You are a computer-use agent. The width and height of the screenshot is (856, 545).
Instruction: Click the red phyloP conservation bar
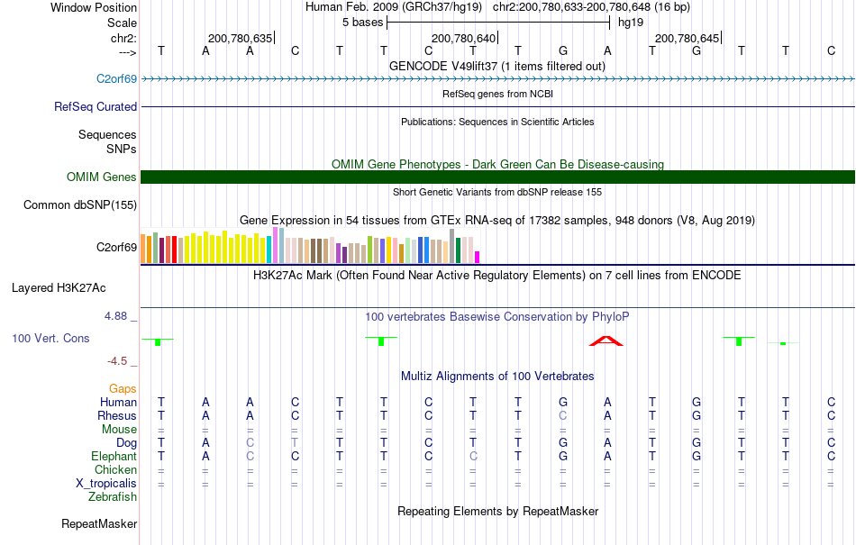(x=606, y=341)
